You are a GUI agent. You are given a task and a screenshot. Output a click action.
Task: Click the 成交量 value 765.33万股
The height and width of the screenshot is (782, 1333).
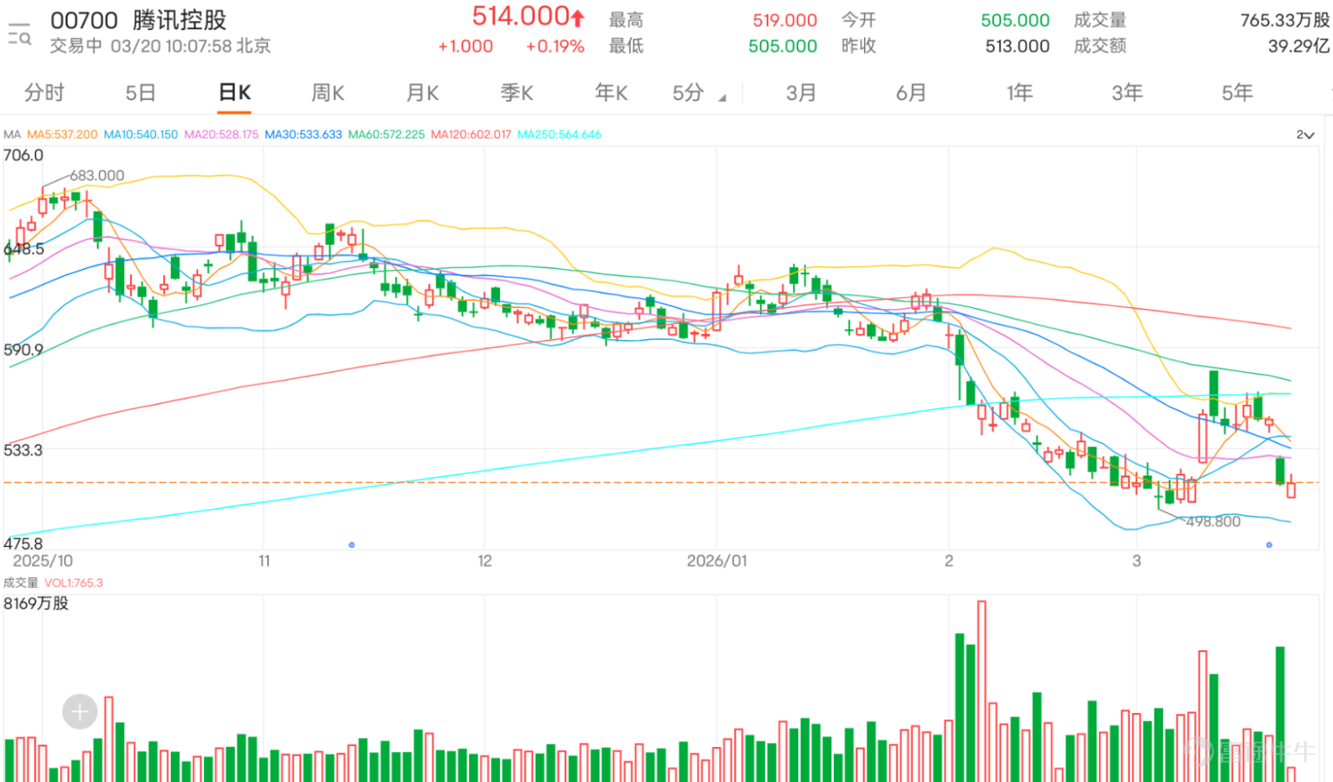click(1285, 20)
